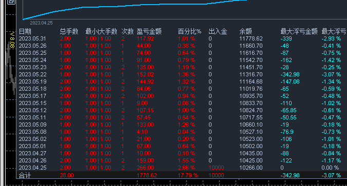
Task: Click profit value 266.00 on 2023.04.25 row
Action: coord(145,168)
